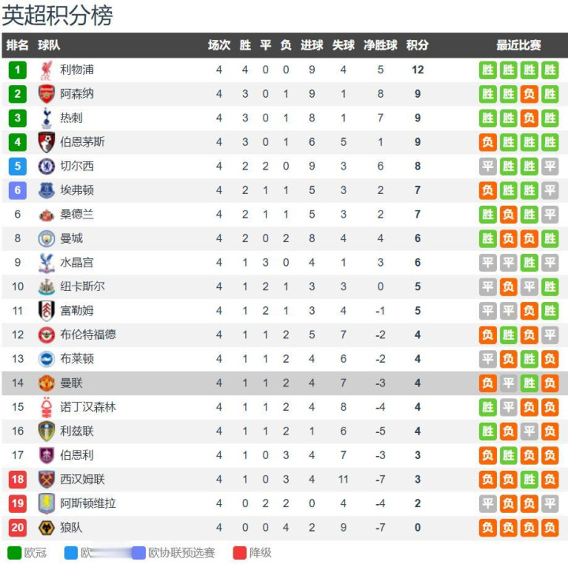The image size is (568, 564).
Task: Click the red rank 20 badge
Action: point(17,528)
